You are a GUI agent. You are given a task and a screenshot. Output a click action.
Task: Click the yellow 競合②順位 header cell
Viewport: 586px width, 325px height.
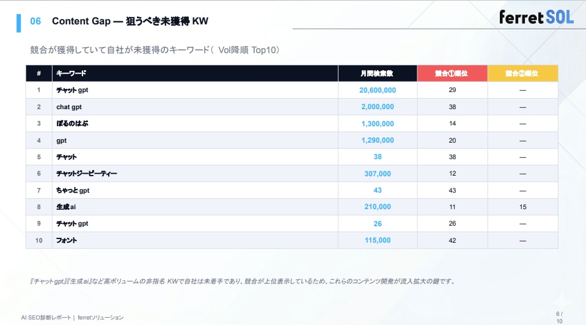click(522, 73)
